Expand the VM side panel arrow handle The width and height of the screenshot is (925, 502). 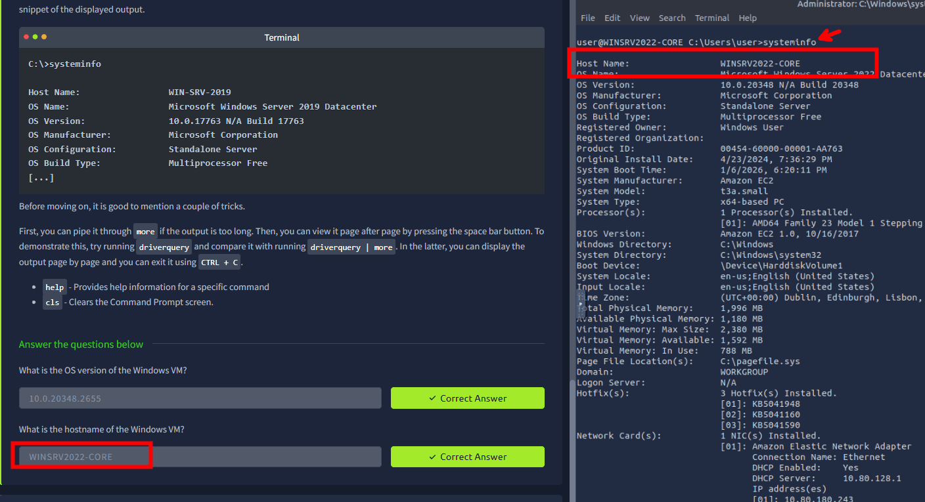tap(580, 304)
